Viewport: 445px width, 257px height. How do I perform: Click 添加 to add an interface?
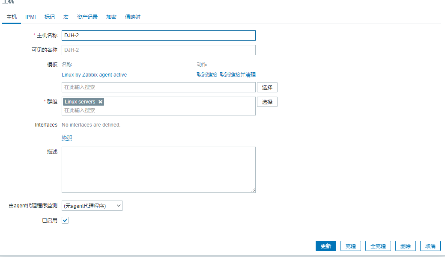(67, 137)
